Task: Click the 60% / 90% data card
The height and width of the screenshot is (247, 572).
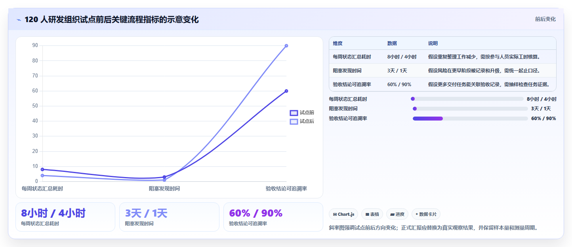Action: pyautogui.click(x=273, y=217)
